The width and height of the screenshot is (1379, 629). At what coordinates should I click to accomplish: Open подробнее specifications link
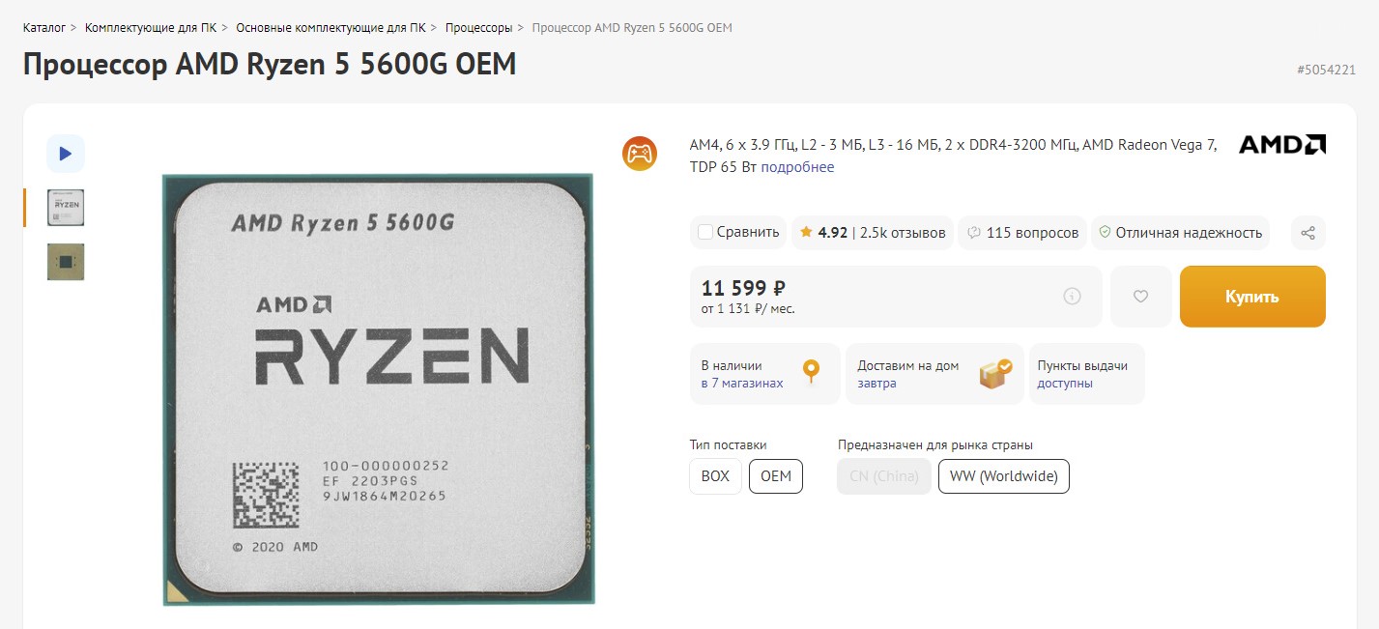797,167
